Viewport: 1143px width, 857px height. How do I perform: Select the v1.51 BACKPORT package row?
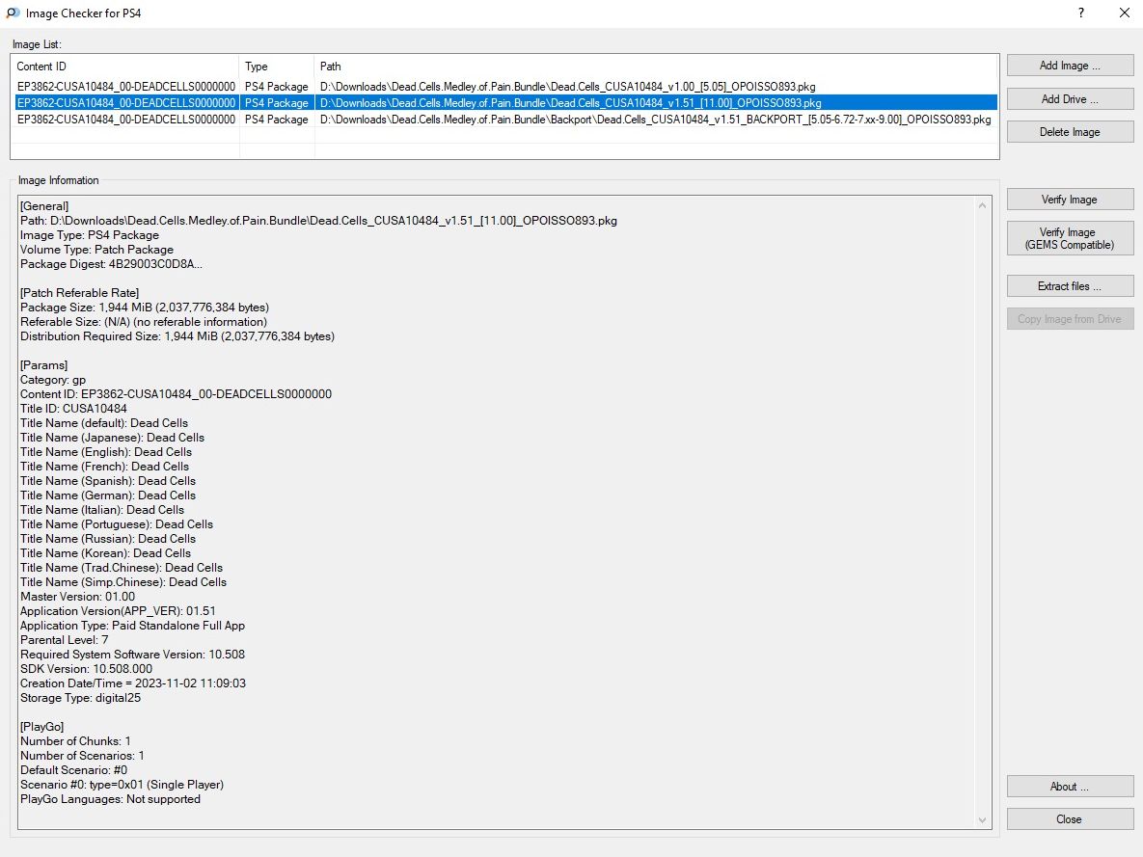(505, 120)
